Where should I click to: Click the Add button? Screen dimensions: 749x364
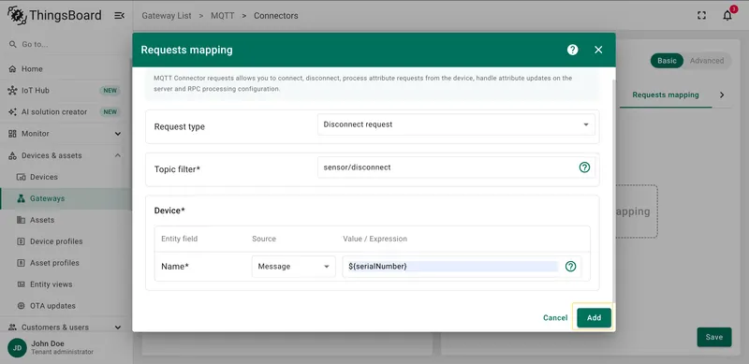click(x=594, y=317)
